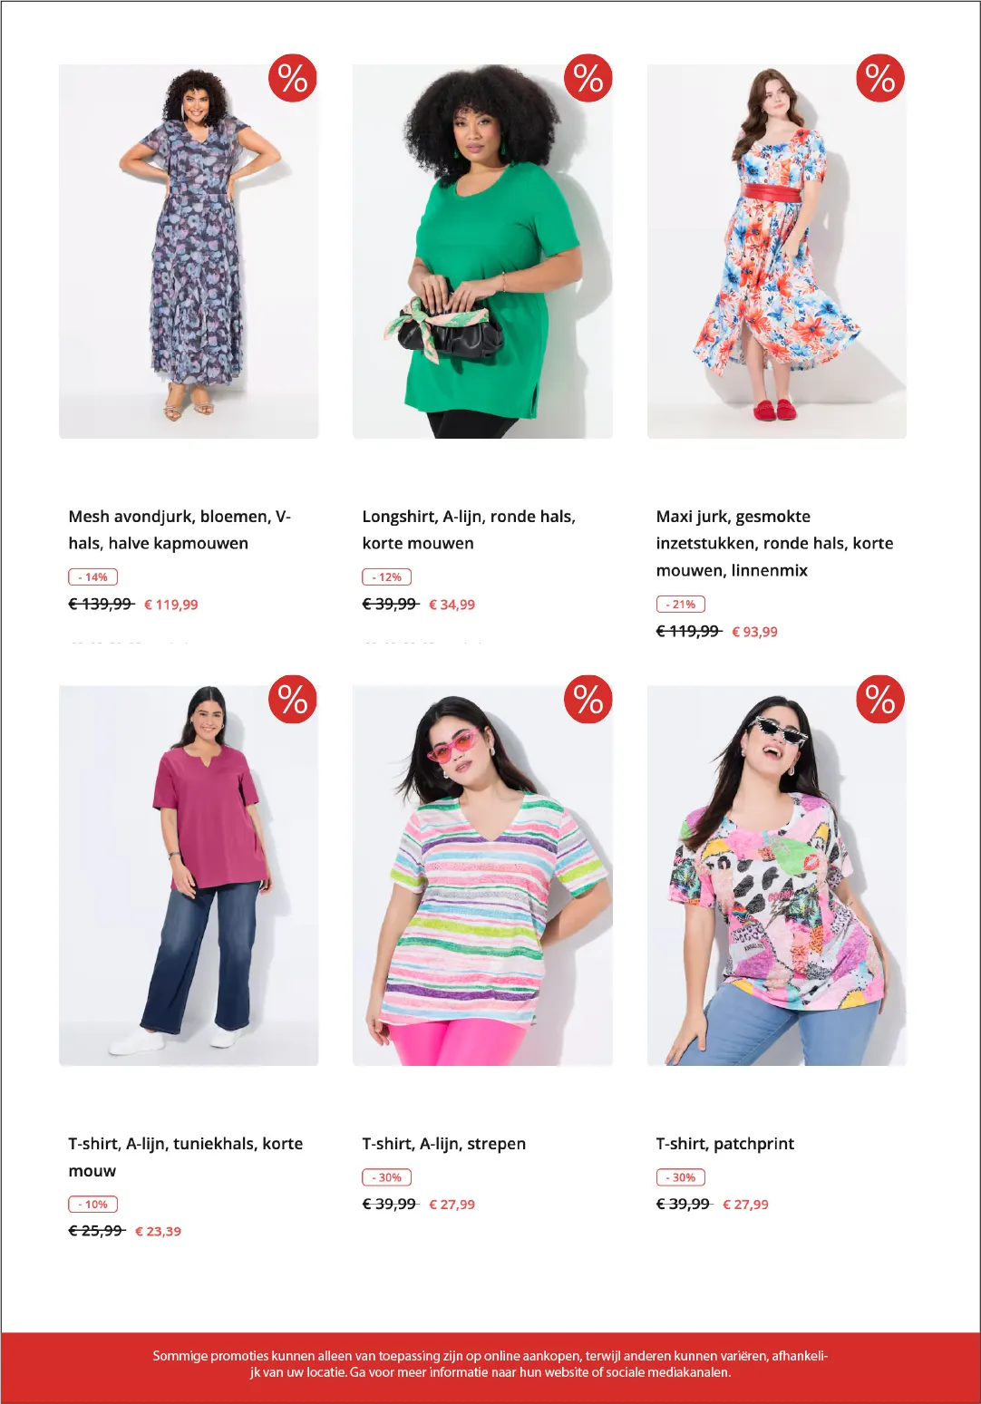
Task: Click the sale percent icon on mesh avondjurk
Action: pyautogui.click(x=292, y=78)
